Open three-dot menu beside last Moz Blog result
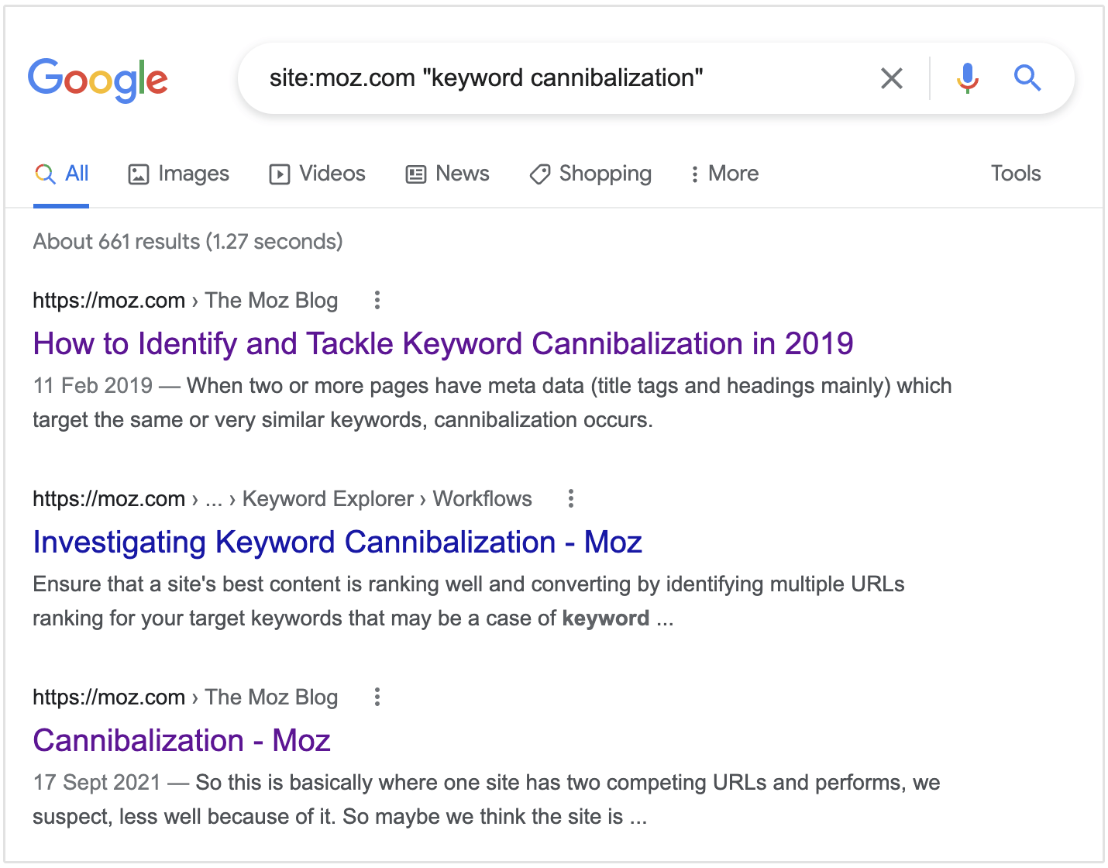Screen dimensions: 1108x868 (377, 697)
